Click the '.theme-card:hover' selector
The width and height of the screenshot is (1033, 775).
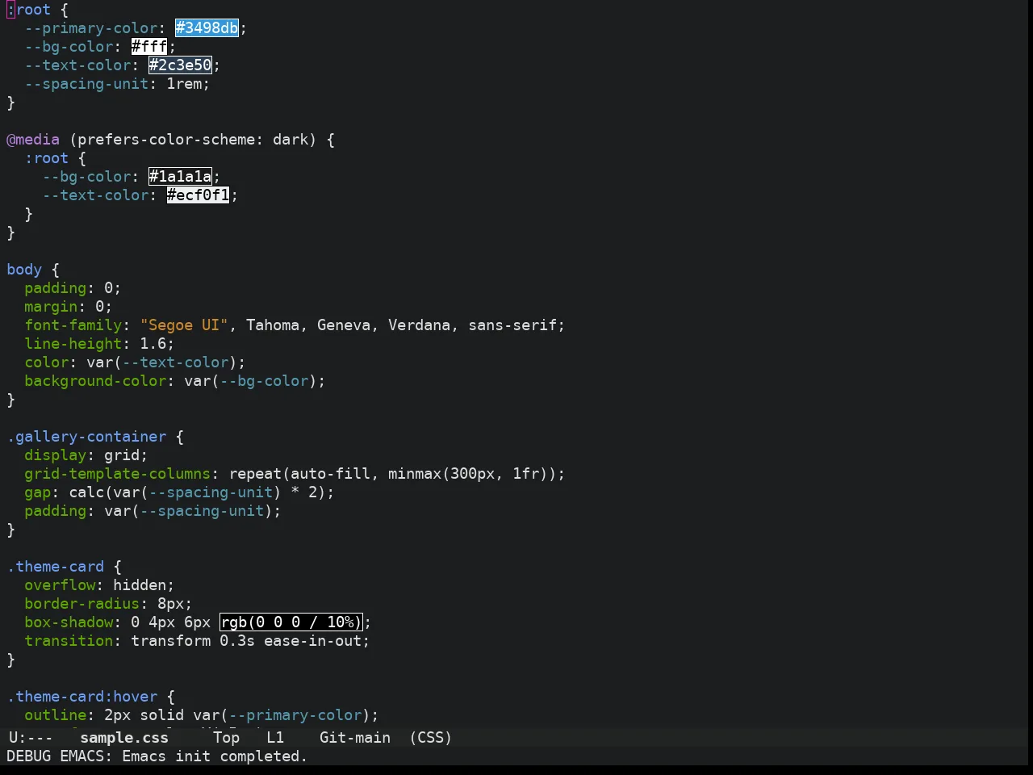click(x=82, y=697)
